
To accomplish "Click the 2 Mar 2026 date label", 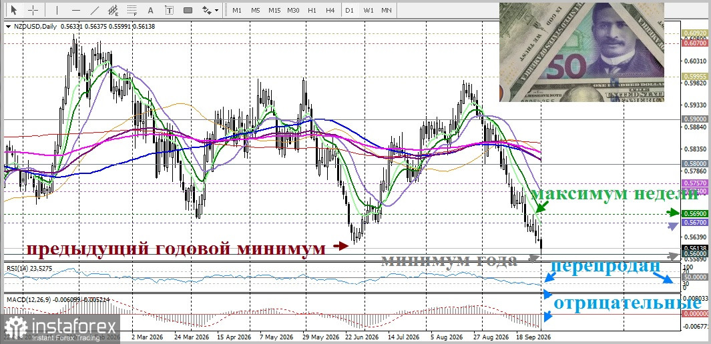I will click(146, 337).
